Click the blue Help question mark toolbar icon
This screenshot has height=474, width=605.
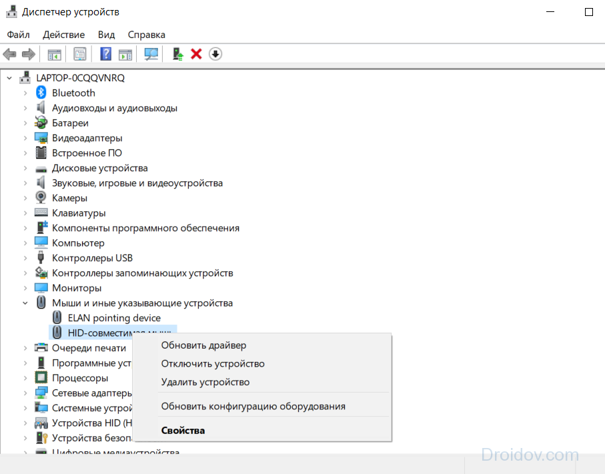[105, 54]
